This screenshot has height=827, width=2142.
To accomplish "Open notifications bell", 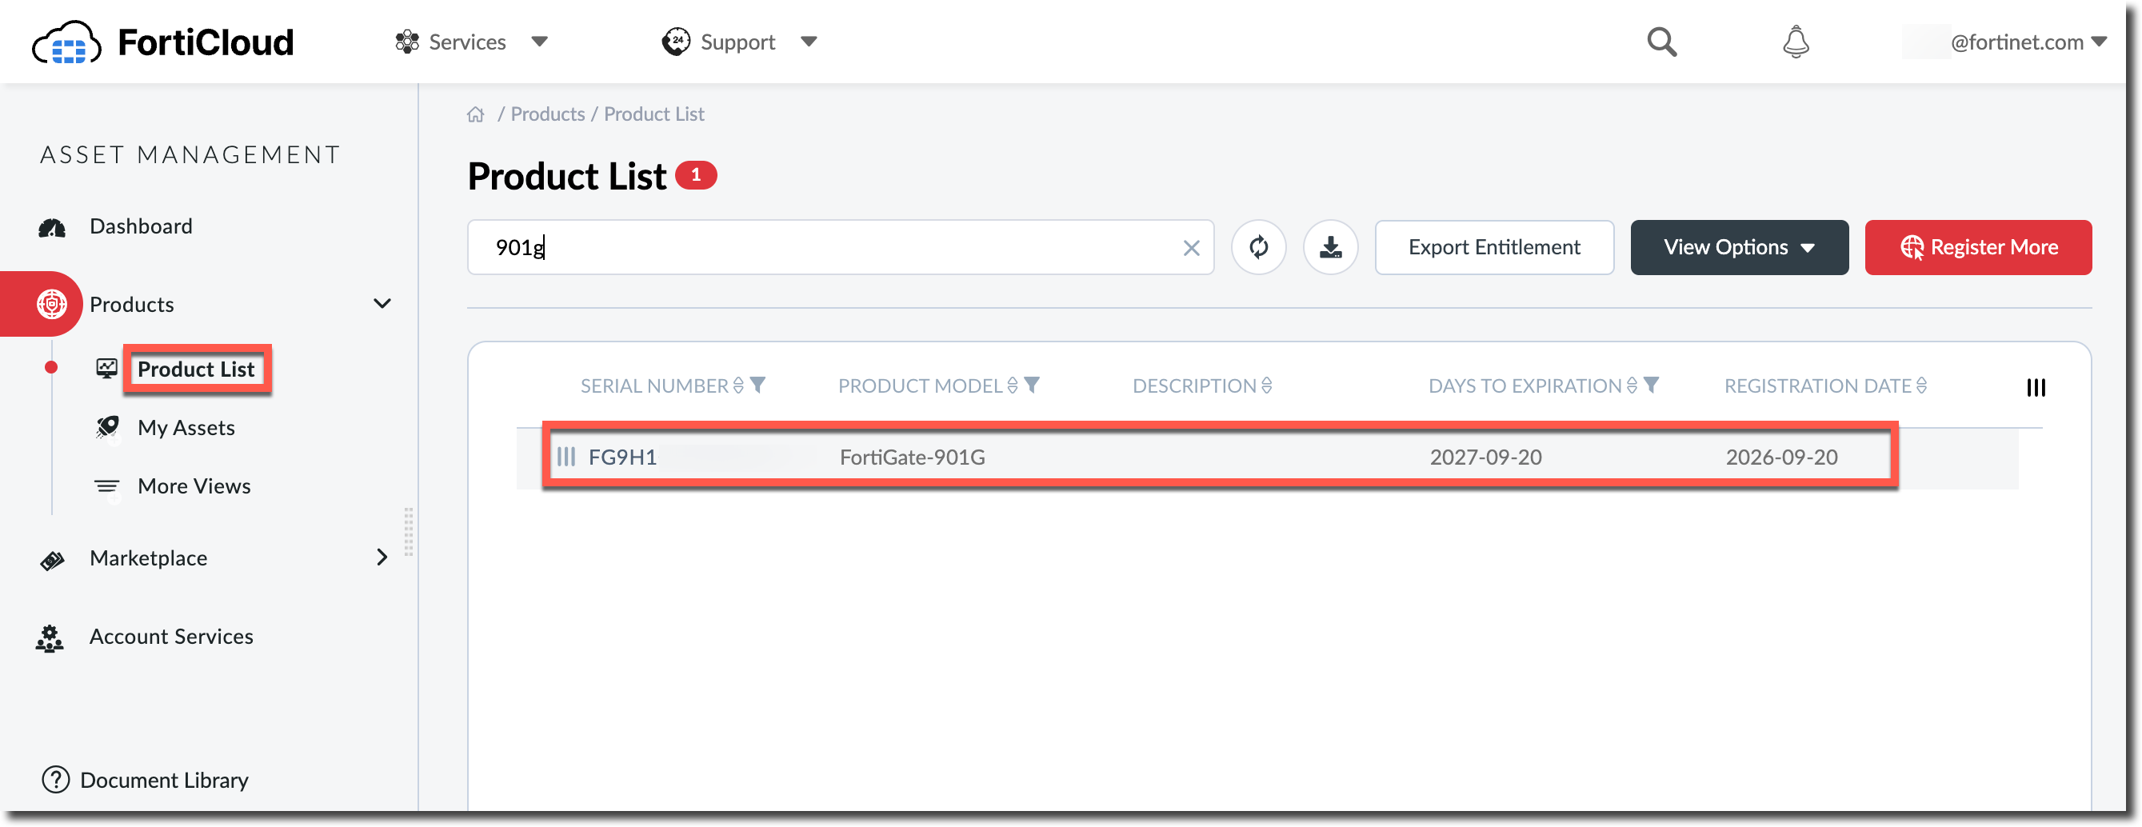I will pyautogui.click(x=1795, y=42).
